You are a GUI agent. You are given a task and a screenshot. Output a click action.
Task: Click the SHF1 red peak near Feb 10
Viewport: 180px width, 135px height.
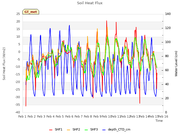coord(107,21)
